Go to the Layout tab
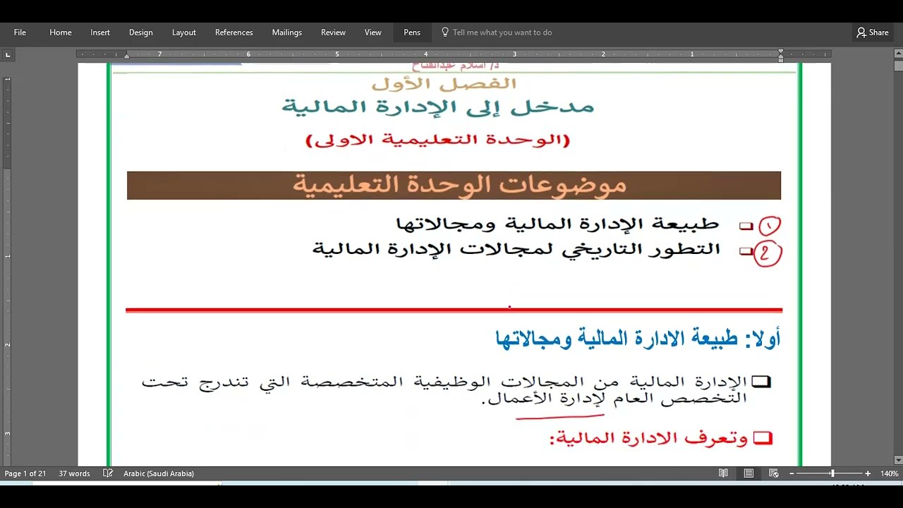The height and width of the screenshot is (508, 903). (x=184, y=32)
